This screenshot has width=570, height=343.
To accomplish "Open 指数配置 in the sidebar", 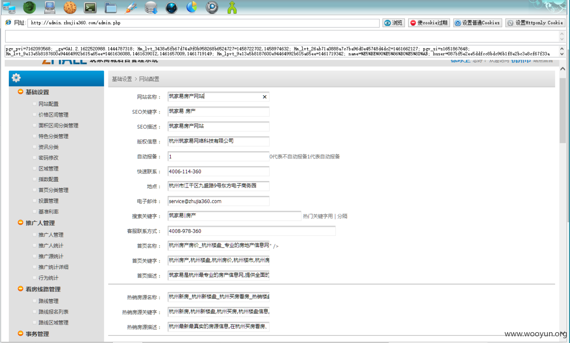I will (x=49, y=179).
